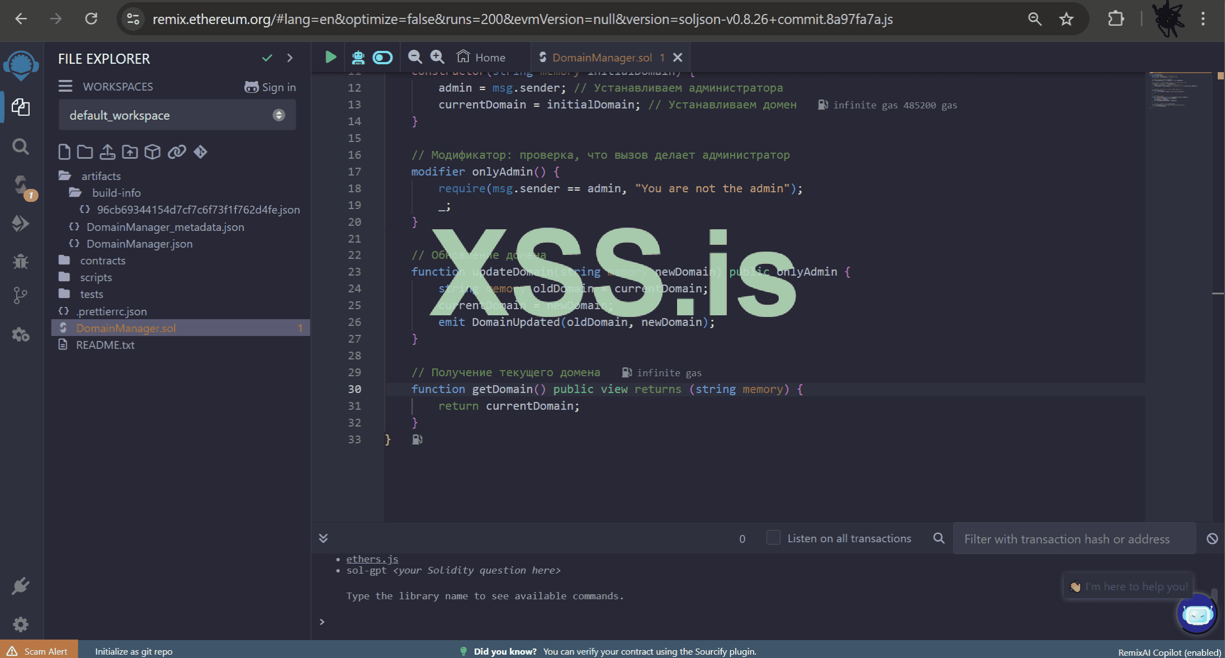The width and height of the screenshot is (1225, 658).
Task: Collapse the artifacts folder
Action: point(101,176)
